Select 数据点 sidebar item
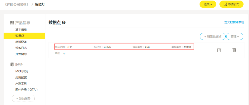This screenshot has width=249, height=105. tap(24, 36)
